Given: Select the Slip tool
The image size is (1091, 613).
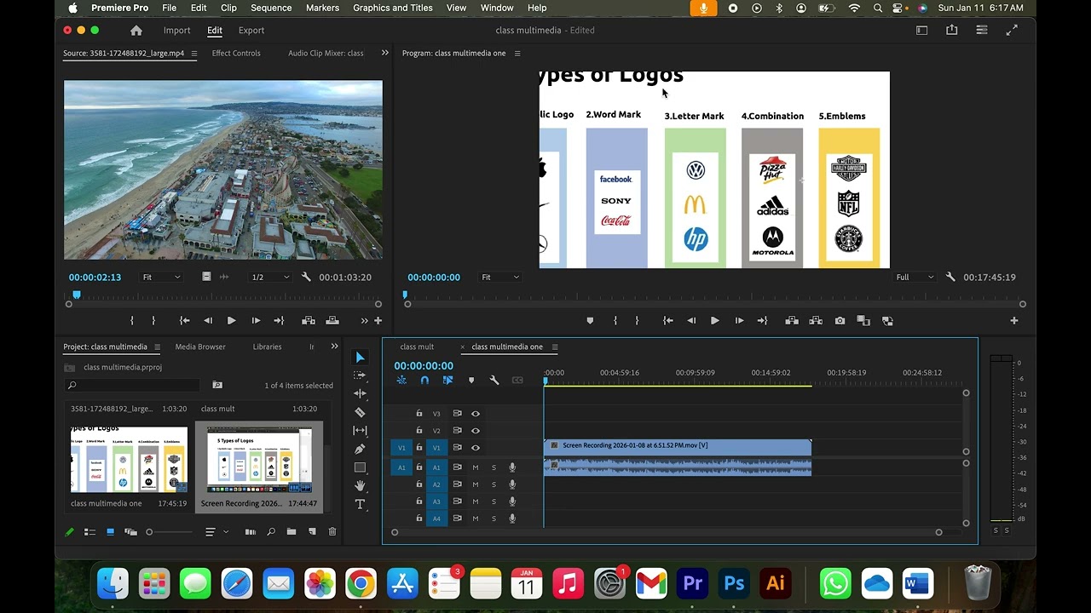Looking at the screenshot, I should click(x=360, y=431).
